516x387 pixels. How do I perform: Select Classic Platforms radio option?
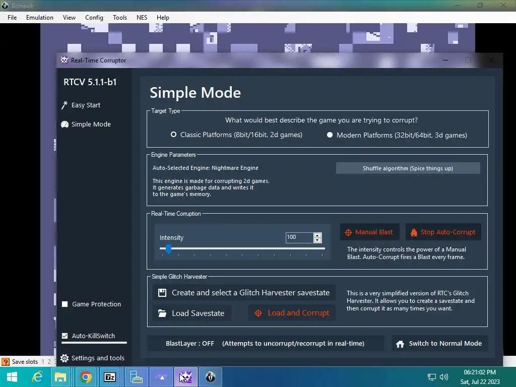click(x=173, y=135)
